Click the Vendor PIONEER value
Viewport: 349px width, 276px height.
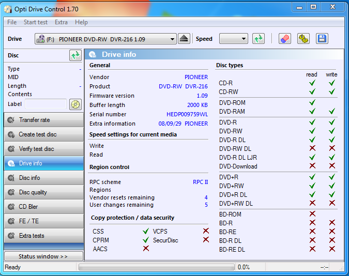pyautogui.click(x=196, y=77)
